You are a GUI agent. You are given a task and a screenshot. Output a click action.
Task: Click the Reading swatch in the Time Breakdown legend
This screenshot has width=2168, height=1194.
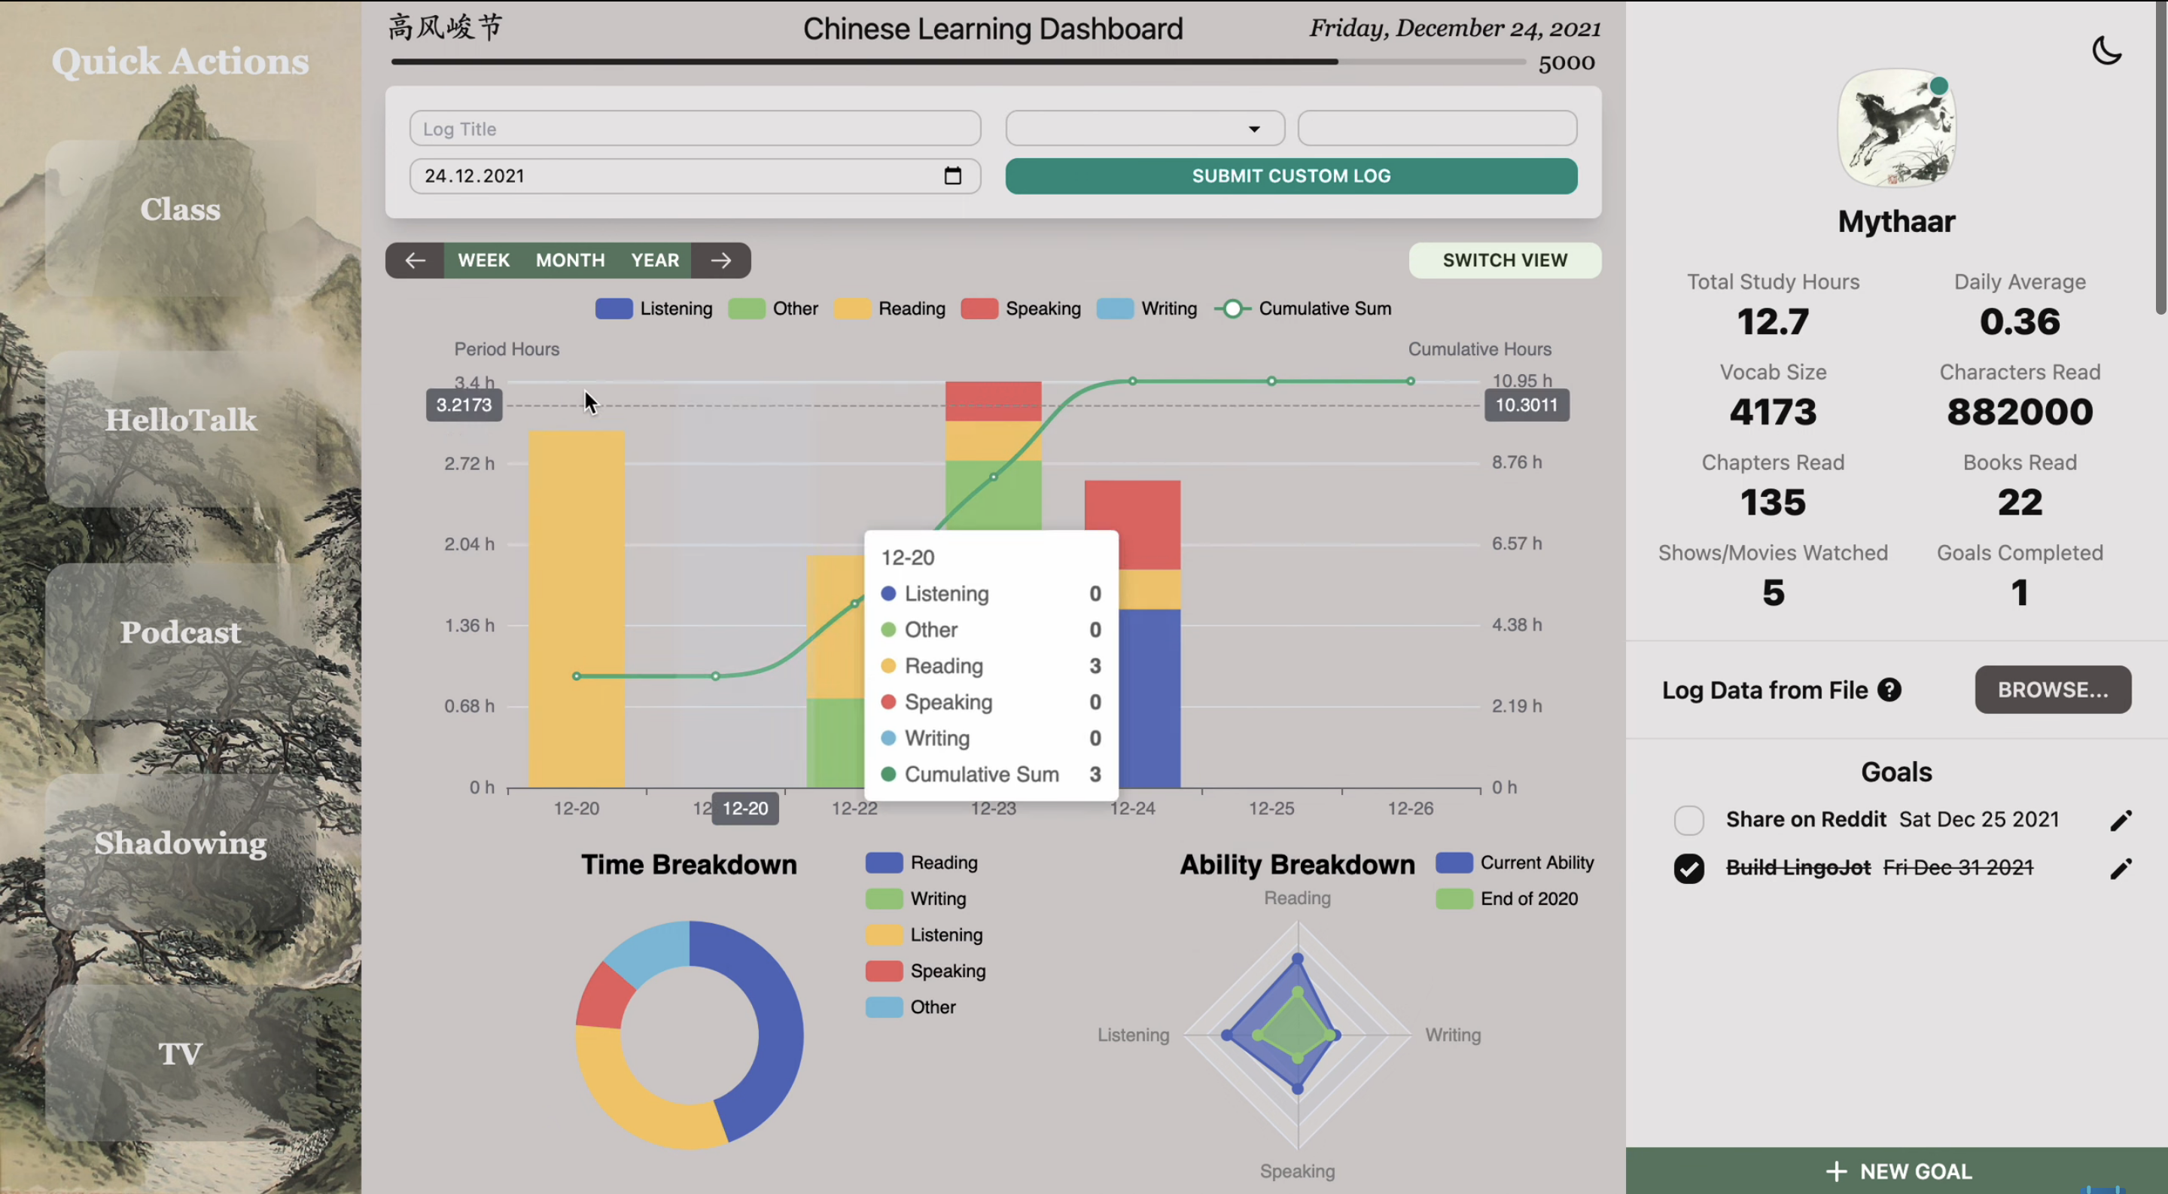tap(884, 863)
